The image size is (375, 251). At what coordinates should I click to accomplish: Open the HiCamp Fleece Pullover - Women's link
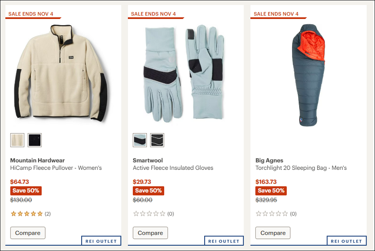click(56, 168)
